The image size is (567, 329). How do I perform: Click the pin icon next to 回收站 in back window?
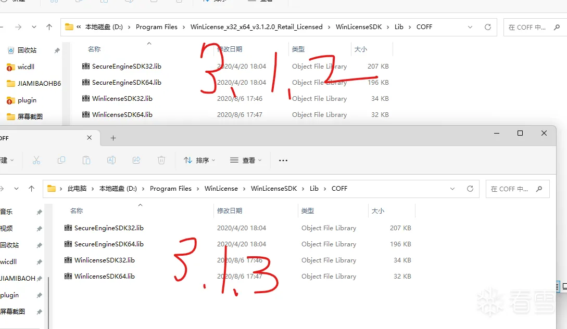tap(57, 50)
